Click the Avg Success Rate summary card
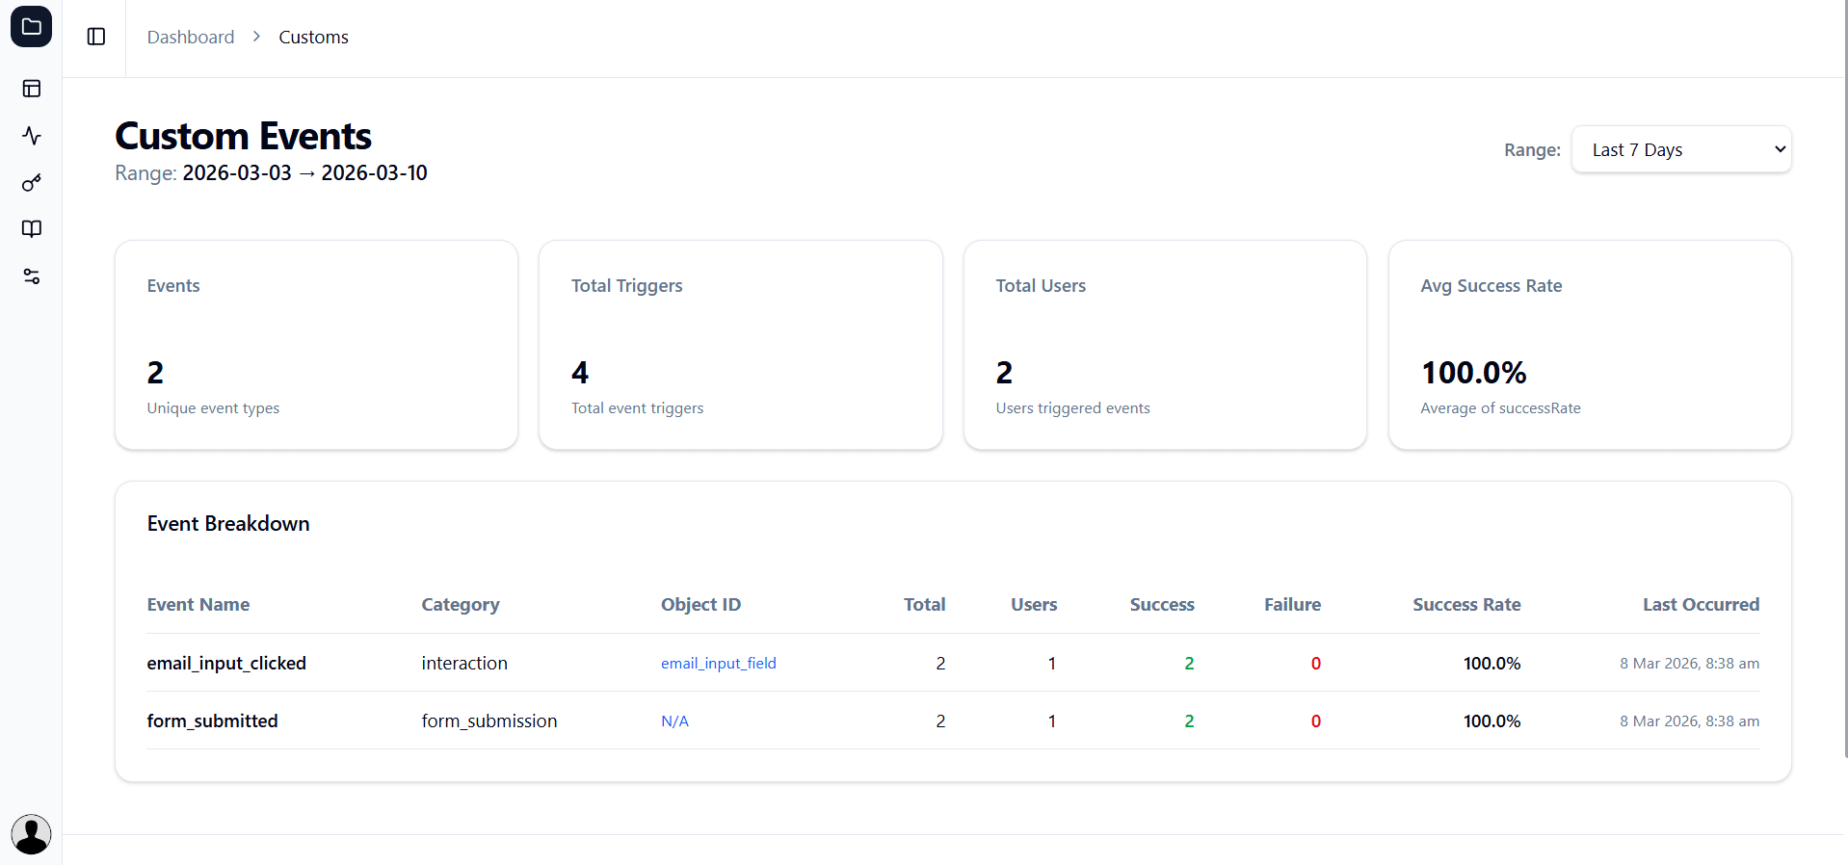This screenshot has width=1848, height=865. tap(1590, 345)
